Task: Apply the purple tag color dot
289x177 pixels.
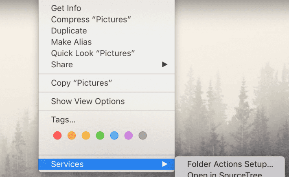Action: click(x=129, y=135)
